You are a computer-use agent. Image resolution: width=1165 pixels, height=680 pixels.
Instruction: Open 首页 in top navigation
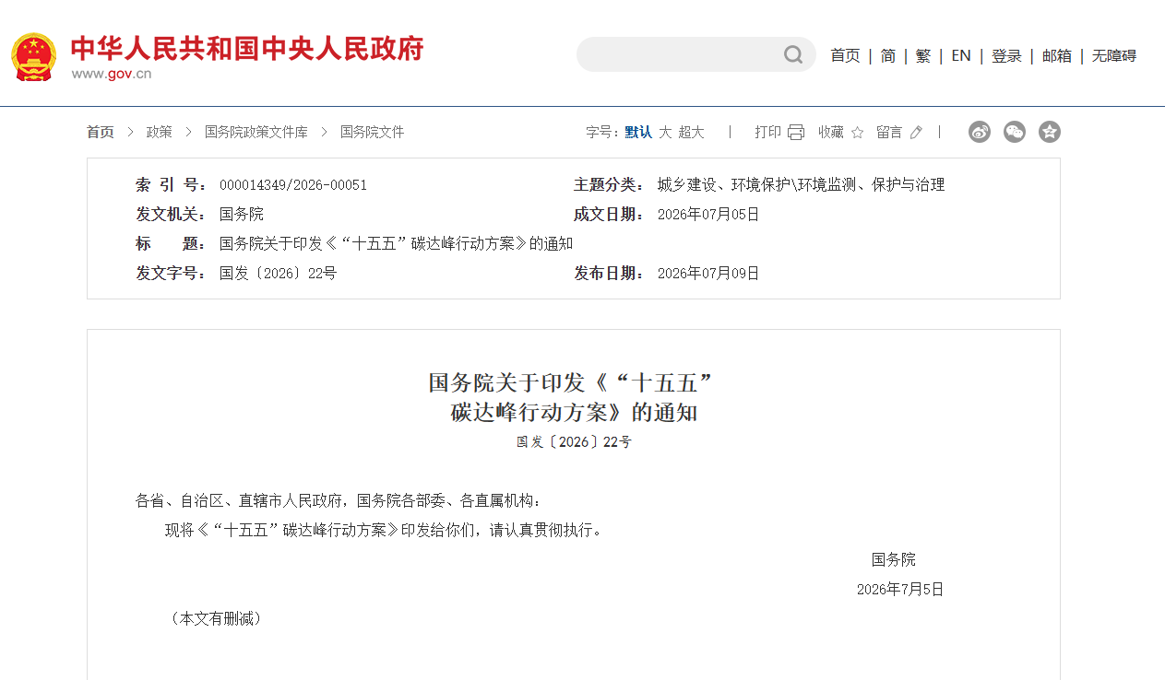point(845,56)
